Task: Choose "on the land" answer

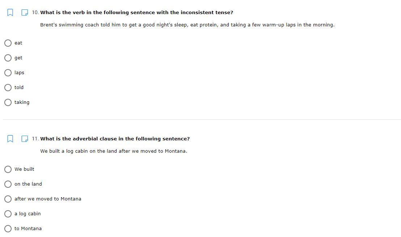Action: coord(8,184)
